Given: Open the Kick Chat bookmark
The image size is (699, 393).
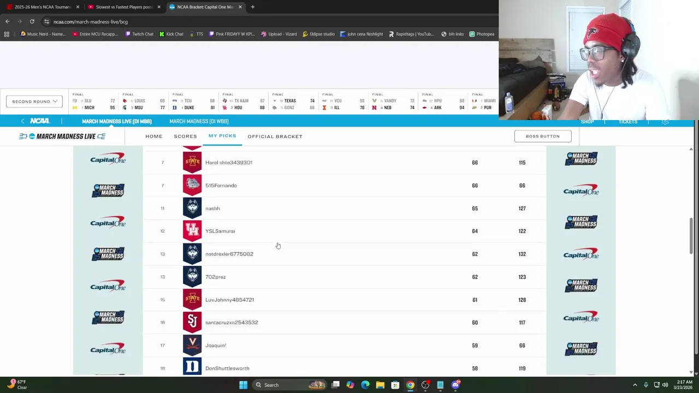Looking at the screenshot, I should pos(171,34).
